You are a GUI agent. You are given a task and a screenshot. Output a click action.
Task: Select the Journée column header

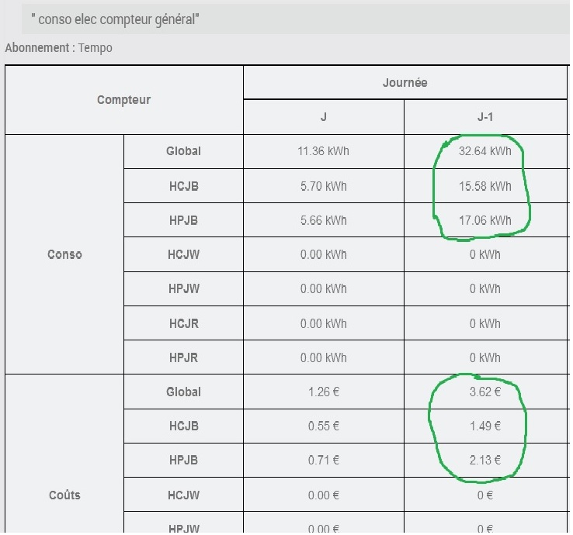[405, 83]
